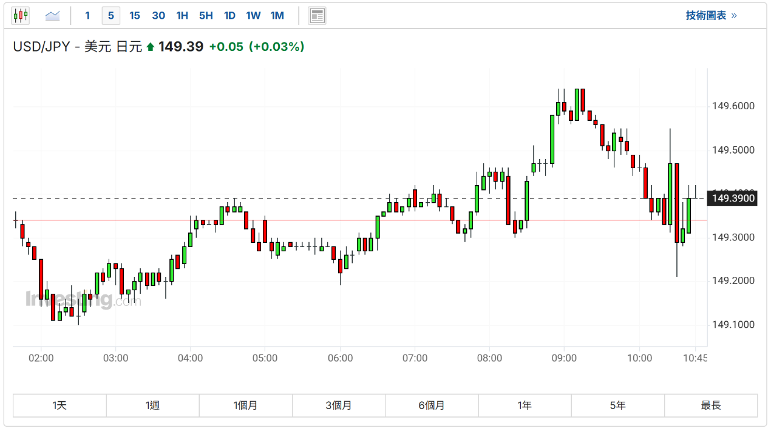Viewport: 771px width, 431px height.
Task: Set interval to 5H
Action: pos(206,15)
